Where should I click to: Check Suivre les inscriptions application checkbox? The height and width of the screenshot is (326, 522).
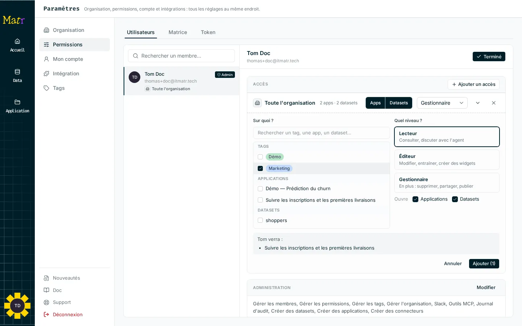(x=260, y=200)
